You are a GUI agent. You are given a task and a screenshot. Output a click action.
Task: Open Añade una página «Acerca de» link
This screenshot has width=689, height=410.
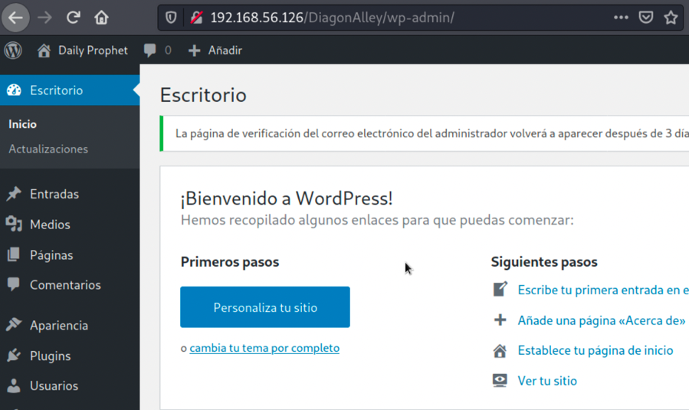[602, 320]
